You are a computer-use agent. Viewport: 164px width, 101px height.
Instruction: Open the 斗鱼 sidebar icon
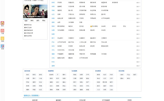2,31
